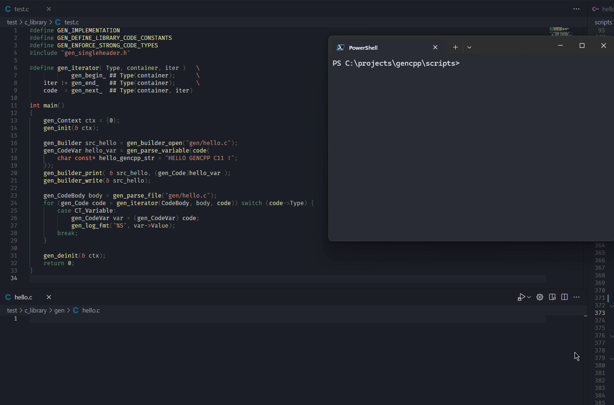Close the PowerShell tab
Image resolution: width=614 pixels, height=405 pixels.
pos(435,47)
